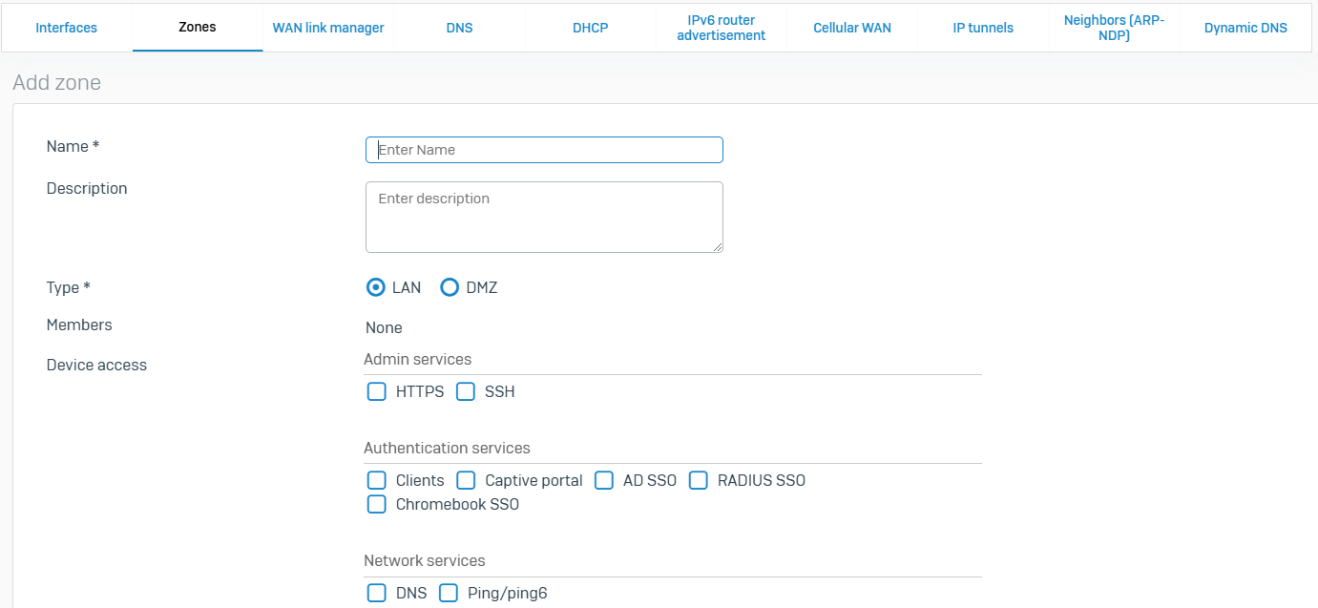Choose DMZ as zone type

[450, 287]
